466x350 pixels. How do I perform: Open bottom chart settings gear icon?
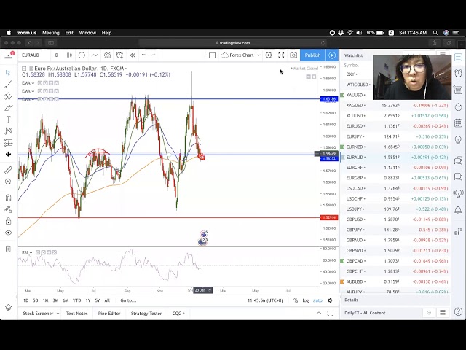pyautogui.click(x=330, y=300)
